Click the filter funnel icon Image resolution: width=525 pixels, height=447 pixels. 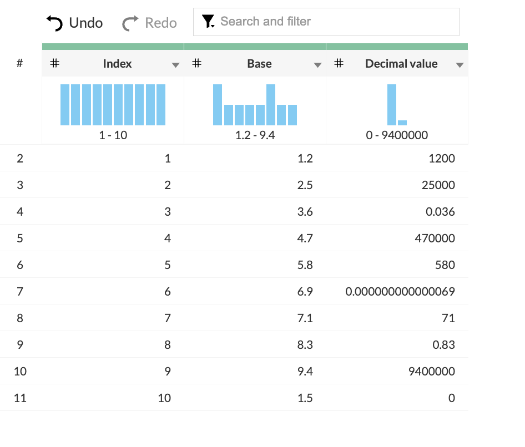[208, 22]
